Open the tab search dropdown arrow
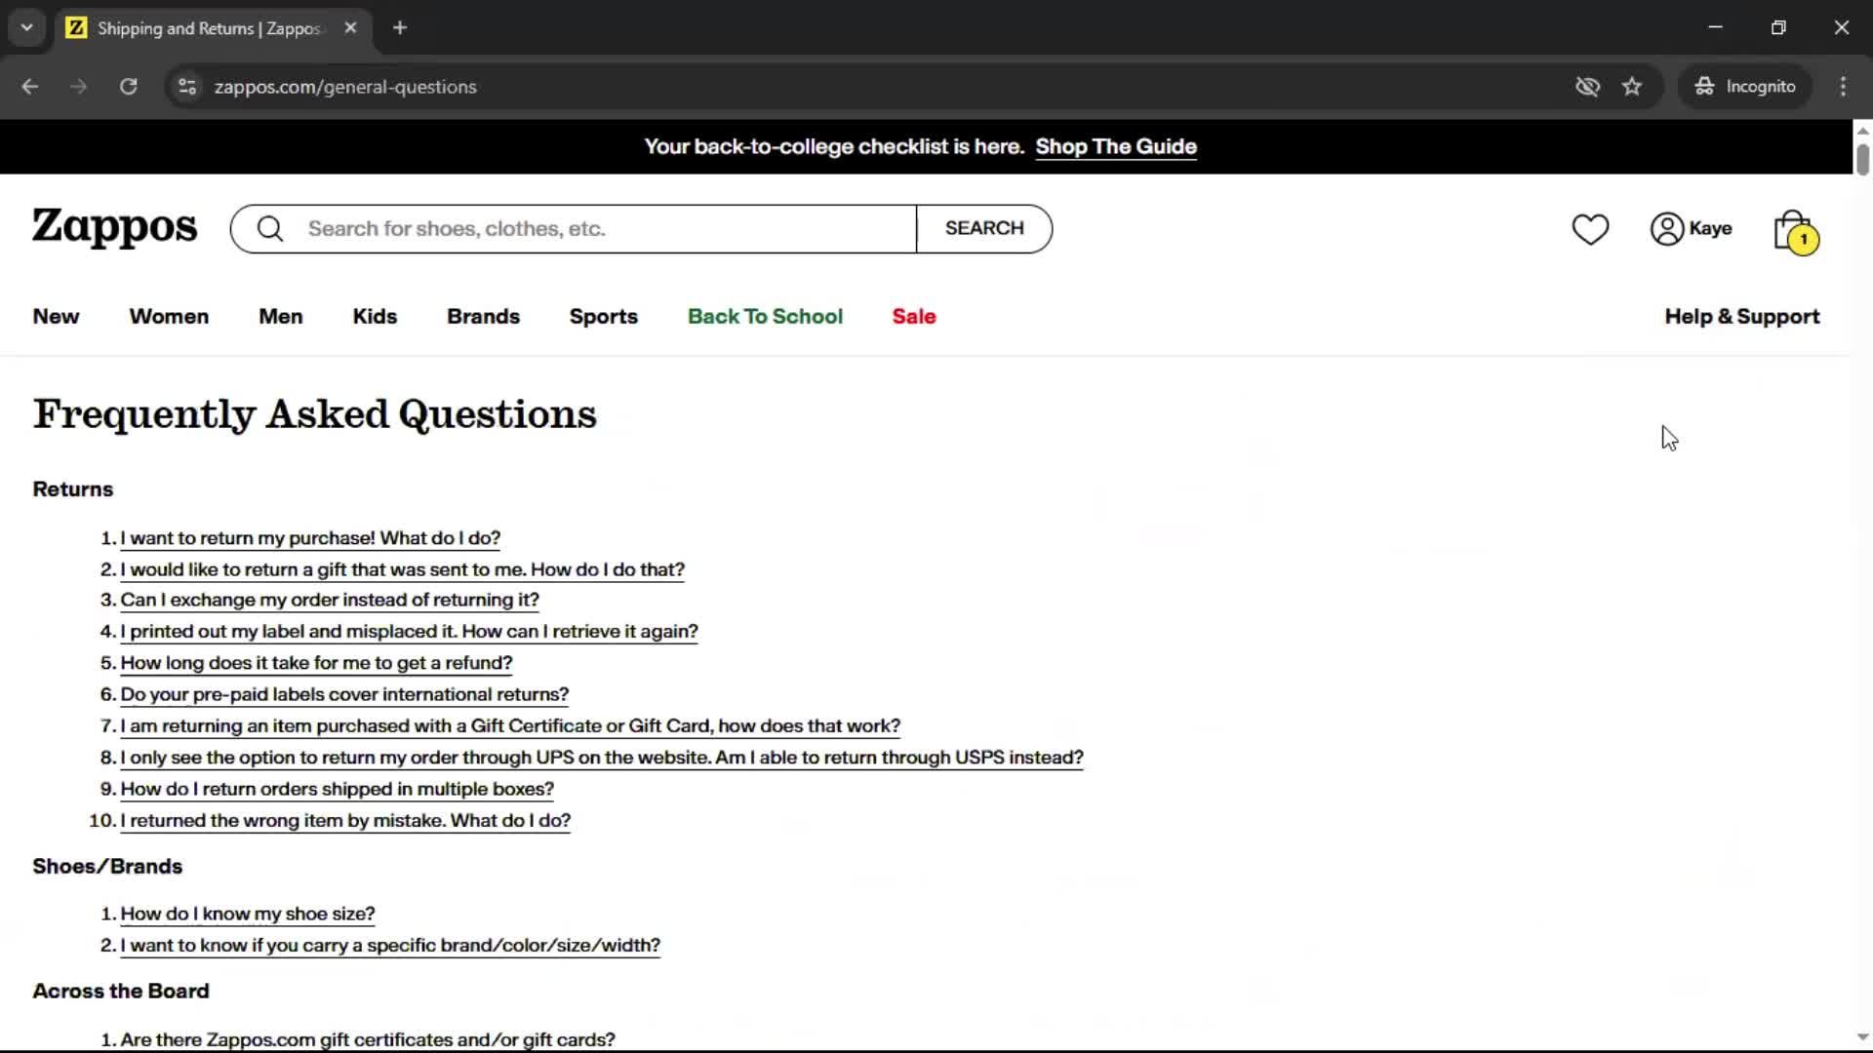Viewport: 1873px width, 1053px height. (27, 27)
